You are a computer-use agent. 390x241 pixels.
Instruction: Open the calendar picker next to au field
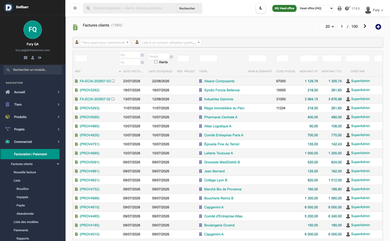coord(142,62)
